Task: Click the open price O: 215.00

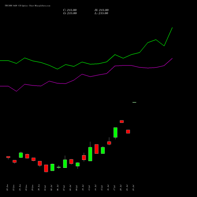Action: pyautogui.click(x=70, y=13)
